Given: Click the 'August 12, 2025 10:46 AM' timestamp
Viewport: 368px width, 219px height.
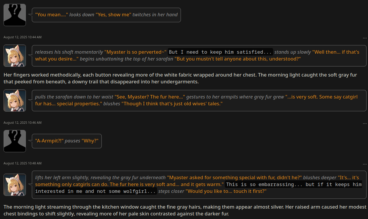Looking at the screenshot, I should tap(23, 123).
